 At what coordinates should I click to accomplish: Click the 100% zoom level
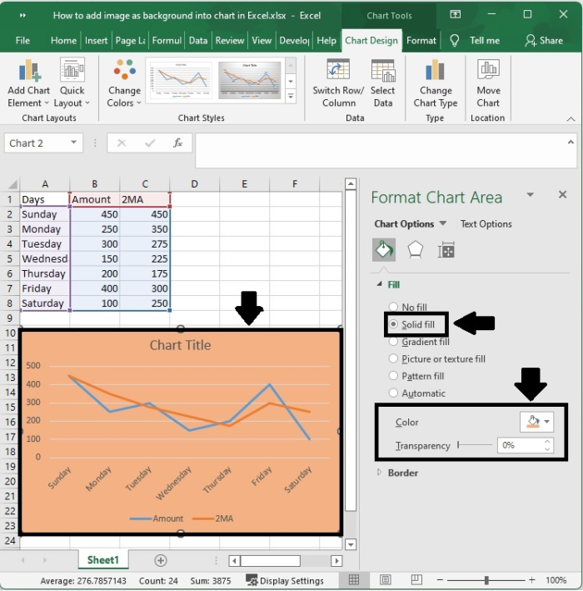(x=556, y=580)
